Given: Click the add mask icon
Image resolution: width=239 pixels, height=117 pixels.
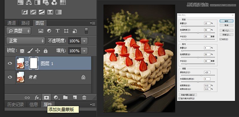Looking at the screenshot, I should pyautogui.click(x=47, y=97).
